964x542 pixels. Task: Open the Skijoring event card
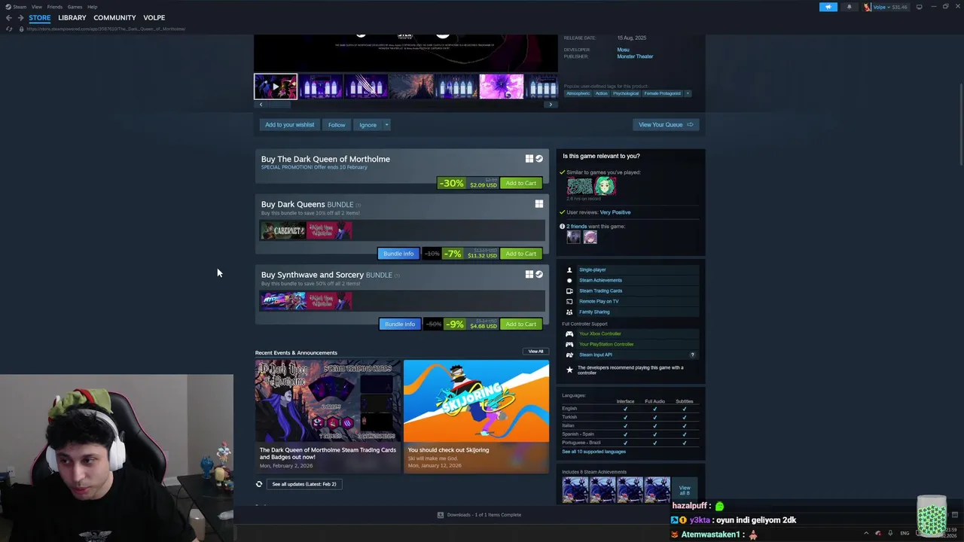(x=476, y=416)
